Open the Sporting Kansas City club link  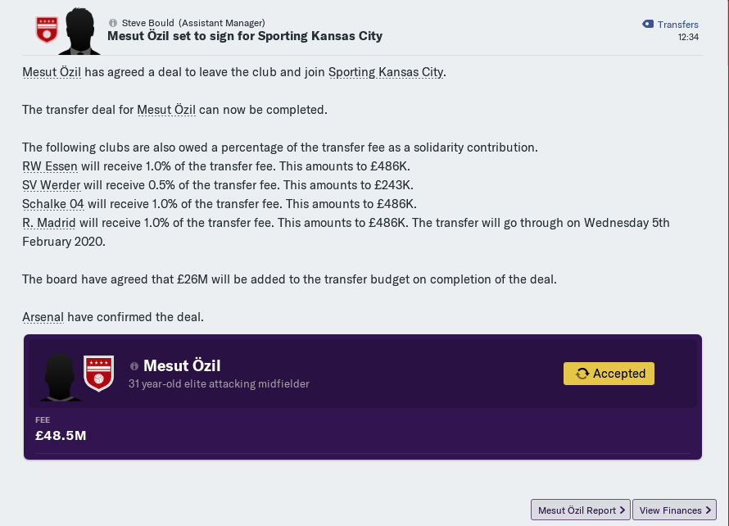pos(385,72)
